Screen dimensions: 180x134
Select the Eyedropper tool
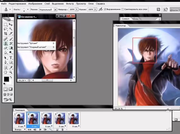(11, 68)
